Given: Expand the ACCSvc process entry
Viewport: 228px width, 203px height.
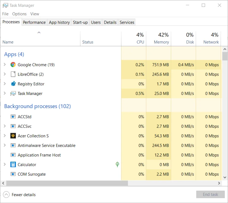Looking at the screenshot, I should 5,126.
